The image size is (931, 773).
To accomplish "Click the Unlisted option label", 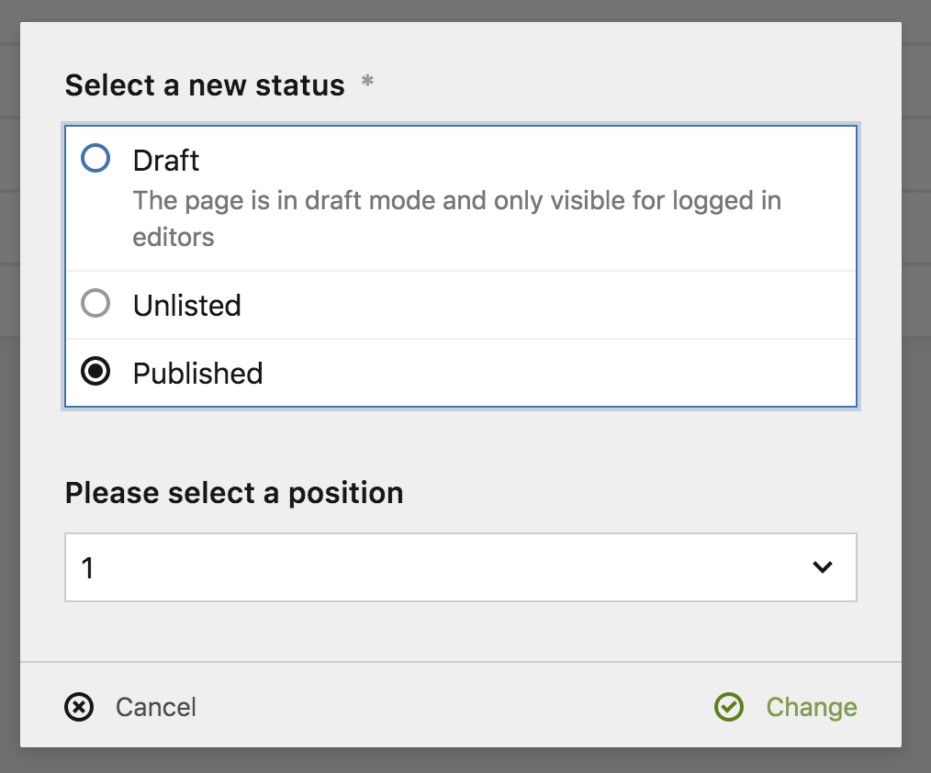I will point(187,305).
